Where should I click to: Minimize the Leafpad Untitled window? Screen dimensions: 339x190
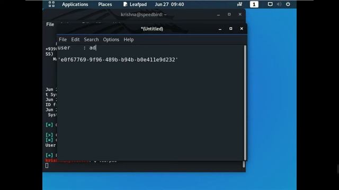(220, 29)
